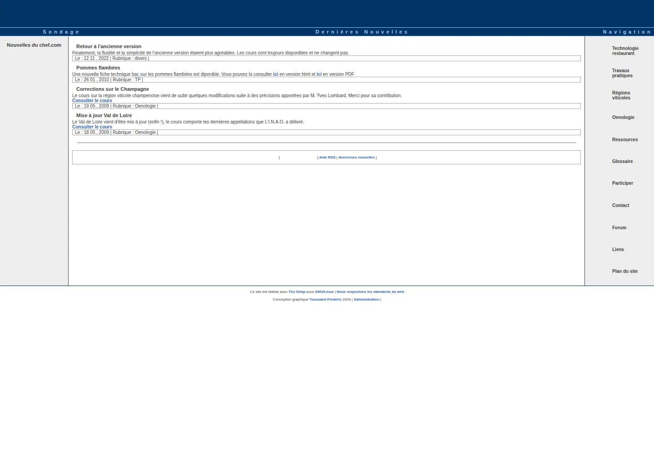
Task: Click 'Nouvelles du chef.com' sidebar title
Action: click(34, 45)
